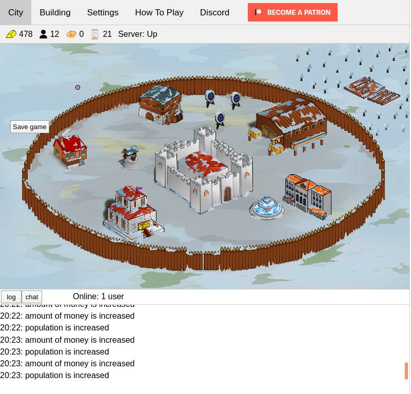Open the Discord link
The height and width of the screenshot is (394, 411).
coord(214,12)
